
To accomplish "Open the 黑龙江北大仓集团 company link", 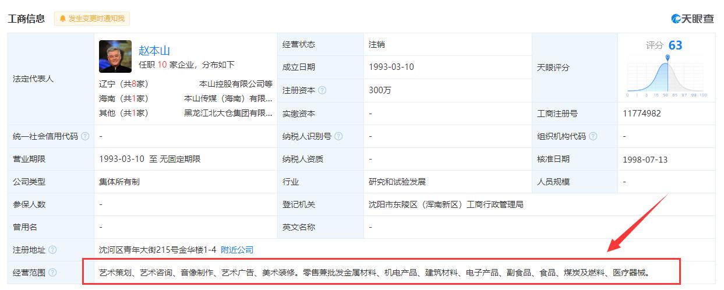I will [x=228, y=113].
